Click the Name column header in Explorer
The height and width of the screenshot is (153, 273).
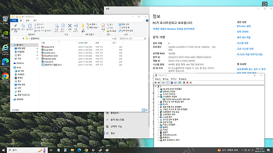coord(43,43)
